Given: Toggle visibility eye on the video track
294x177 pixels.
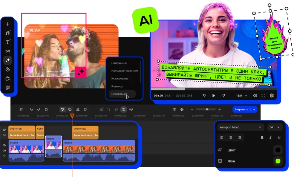Looking at the screenshot, I should coord(5,145).
